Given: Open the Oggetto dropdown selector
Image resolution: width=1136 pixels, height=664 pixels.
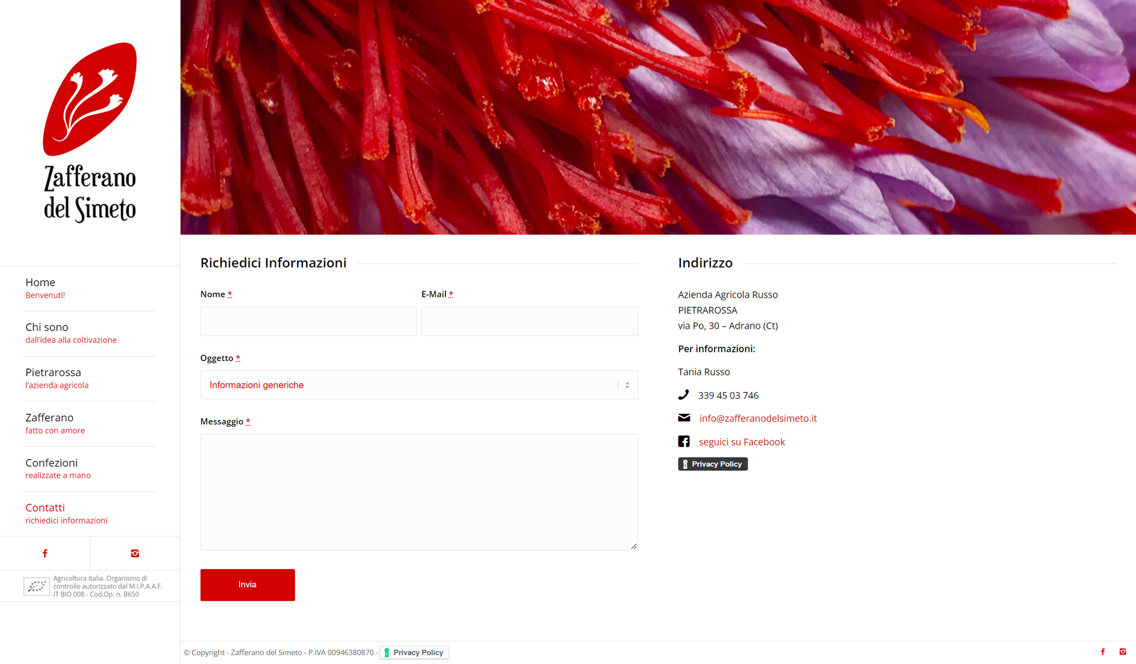Looking at the screenshot, I should pyautogui.click(x=419, y=384).
